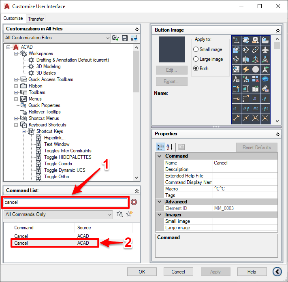The image size is (288, 282).
Task: Click the Help button
Action: 252,272
